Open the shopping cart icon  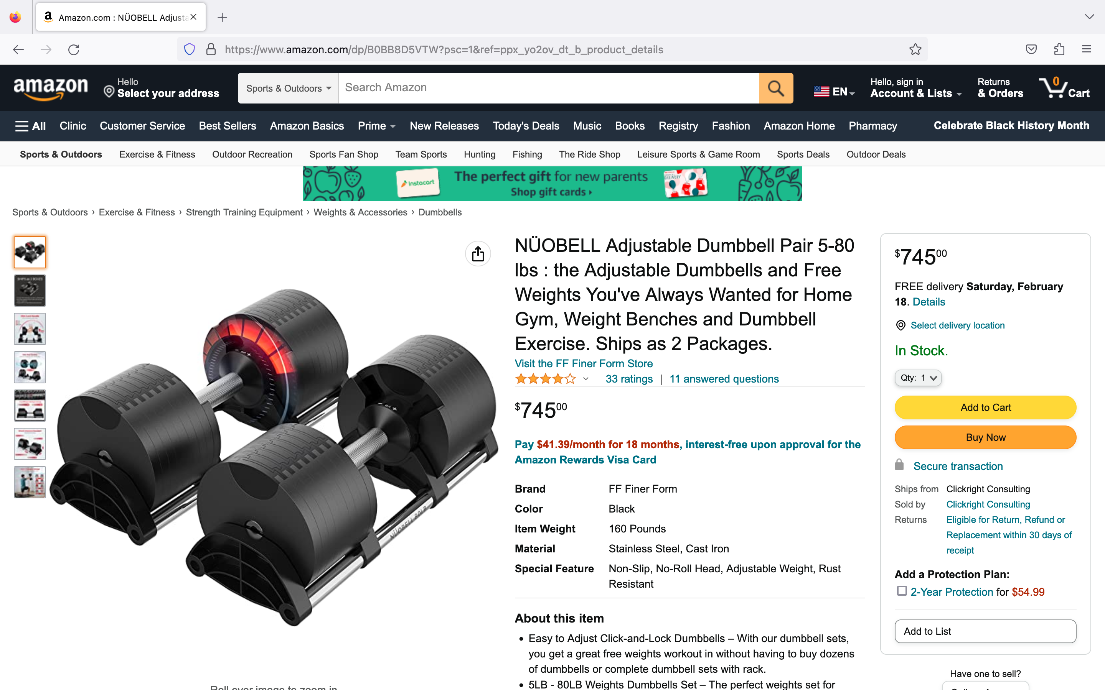coord(1064,88)
